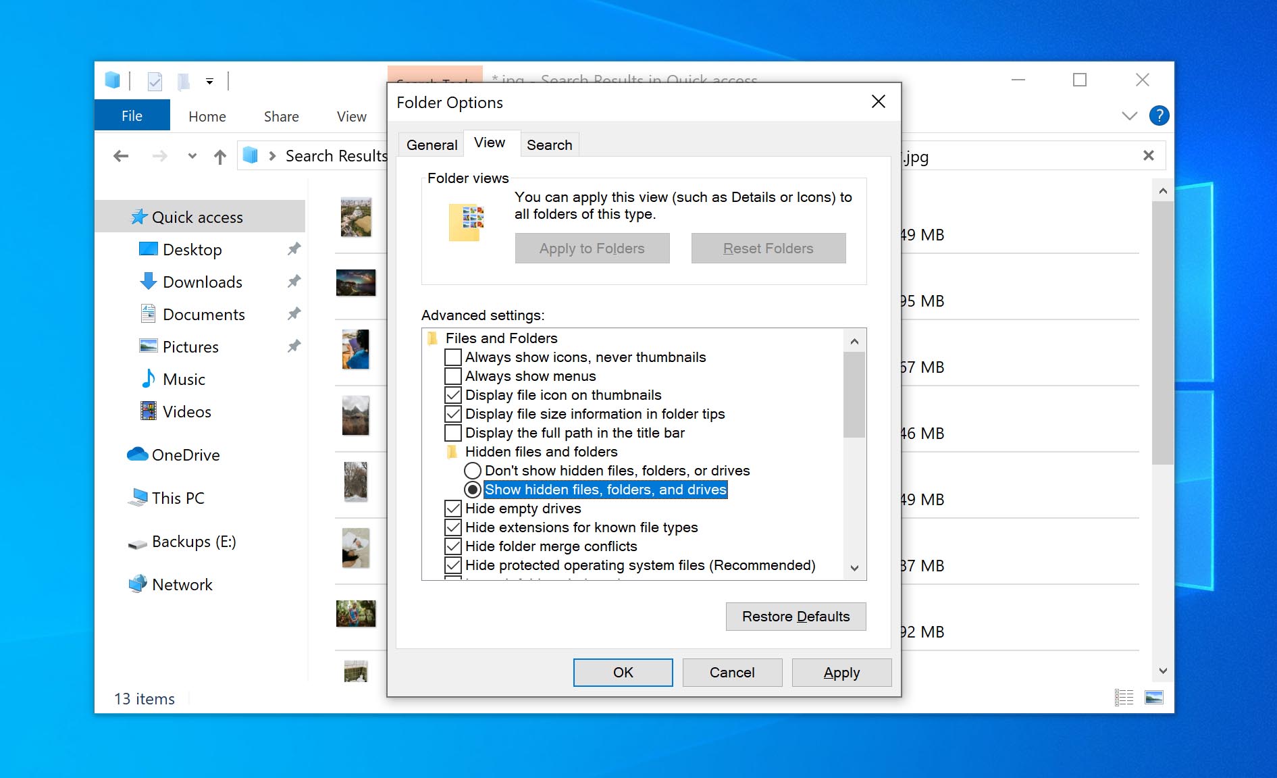Uncheck Hide protected operating system files

pyautogui.click(x=453, y=565)
